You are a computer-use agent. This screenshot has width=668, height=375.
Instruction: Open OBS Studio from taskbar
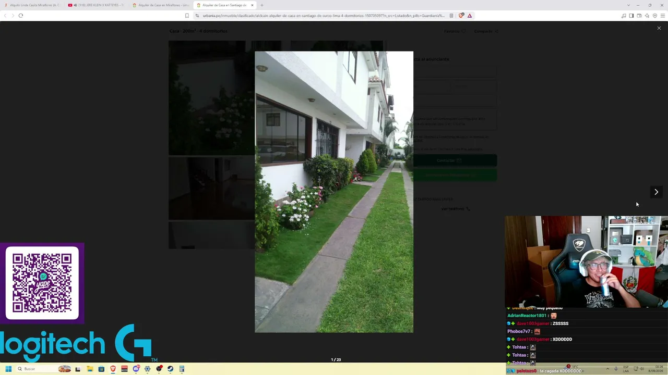pyautogui.click(x=159, y=369)
